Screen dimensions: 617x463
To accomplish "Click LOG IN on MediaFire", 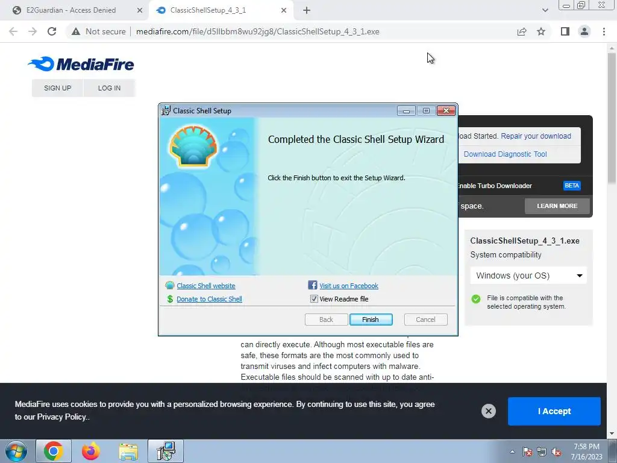I will 110,88.
